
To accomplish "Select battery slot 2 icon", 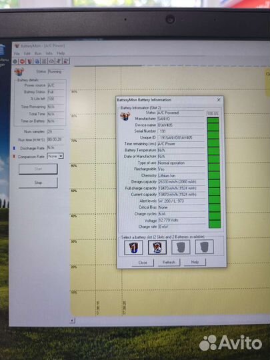I will click(157, 247).
